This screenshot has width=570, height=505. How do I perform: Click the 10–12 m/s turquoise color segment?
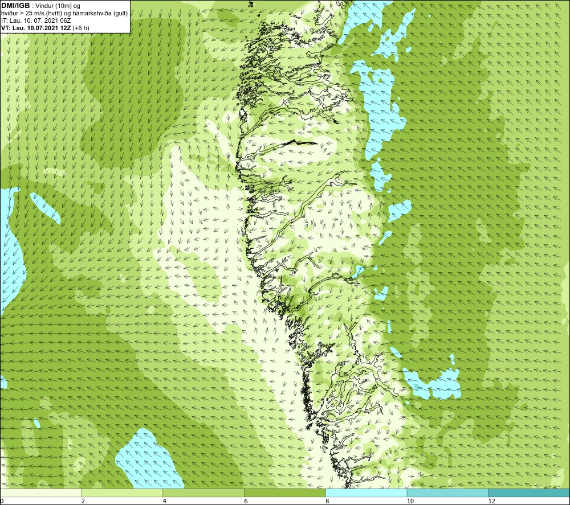tap(448, 492)
